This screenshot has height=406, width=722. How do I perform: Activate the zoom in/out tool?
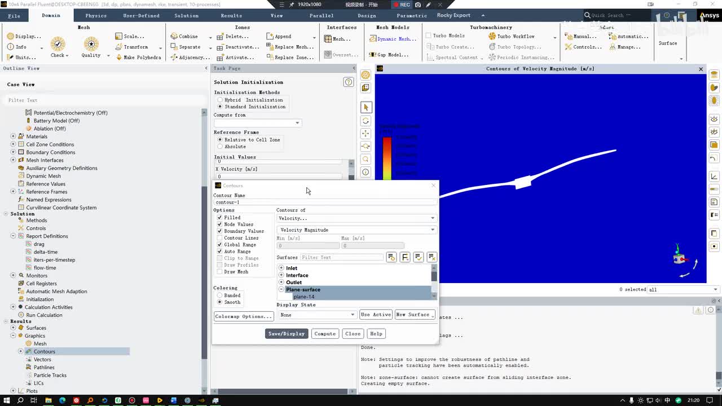pos(366,147)
